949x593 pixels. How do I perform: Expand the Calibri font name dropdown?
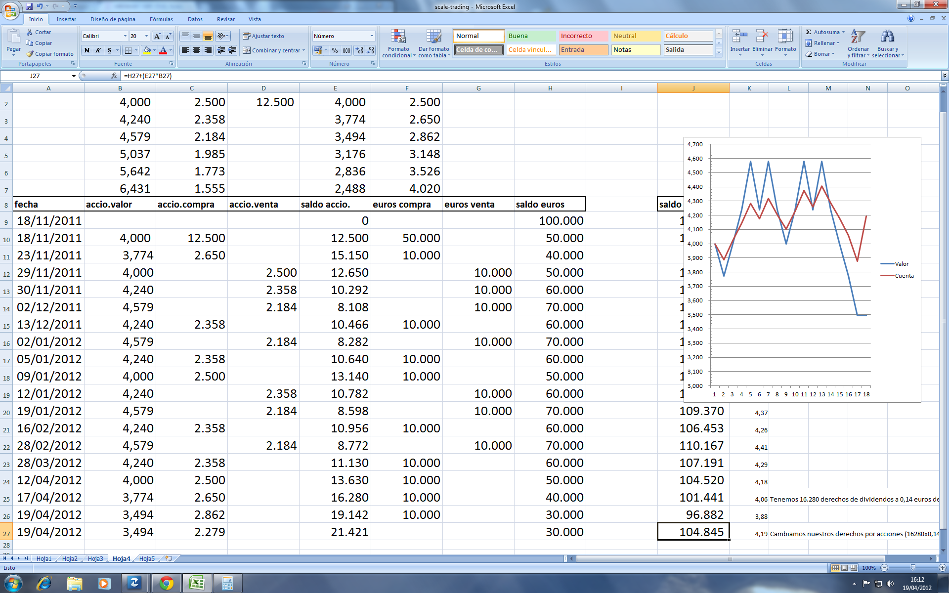125,36
